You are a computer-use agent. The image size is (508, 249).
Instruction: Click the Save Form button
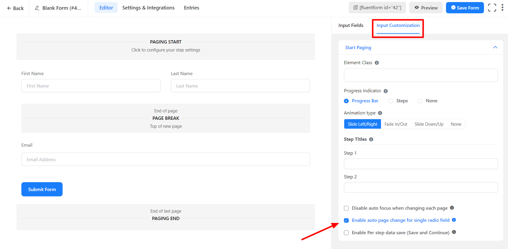click(x=465, y=8)
